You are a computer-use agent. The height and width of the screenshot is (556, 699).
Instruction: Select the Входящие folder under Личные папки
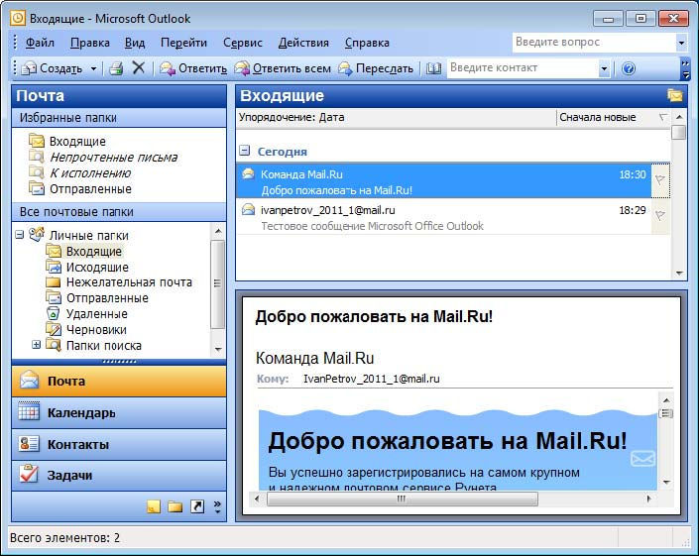tap(84, 251)
